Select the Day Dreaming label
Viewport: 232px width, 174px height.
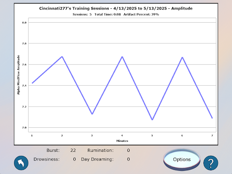coord(97,159)
